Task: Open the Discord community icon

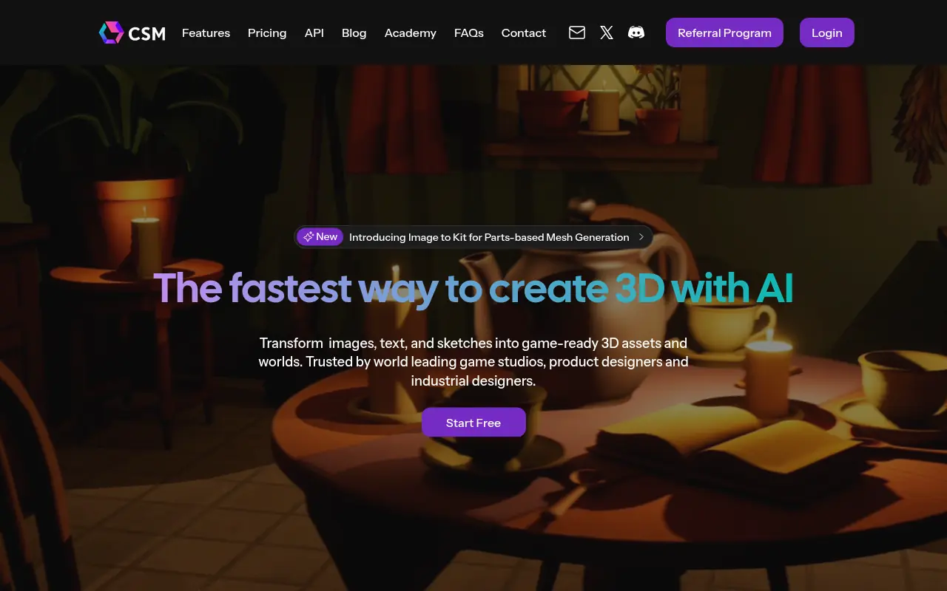Action: [x=636, y=33]
